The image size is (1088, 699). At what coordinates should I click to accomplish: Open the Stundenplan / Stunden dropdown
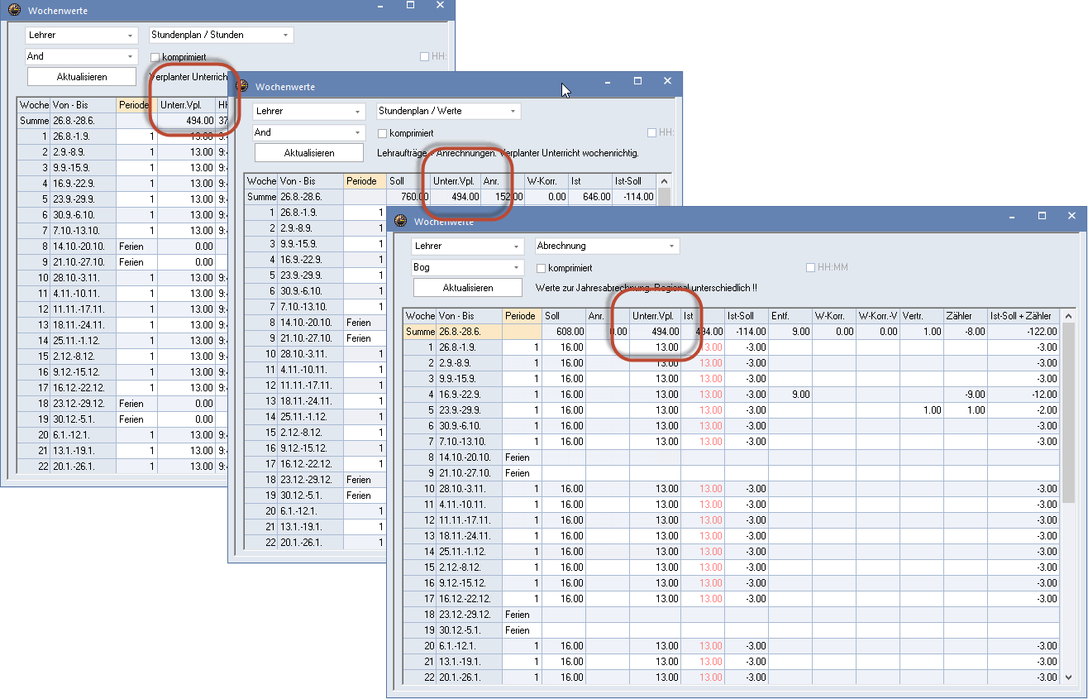click(221, 35)
